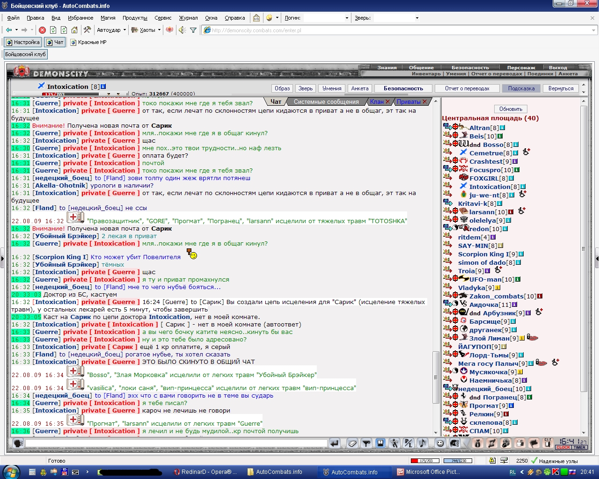The height and width of the screenshot is (479, 599).
Task: Click the eraser clear chat icon
Action: click(x=352, y=443)
